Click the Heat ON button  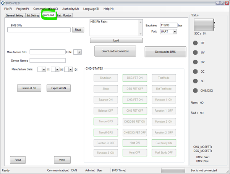tap(135, 143)
